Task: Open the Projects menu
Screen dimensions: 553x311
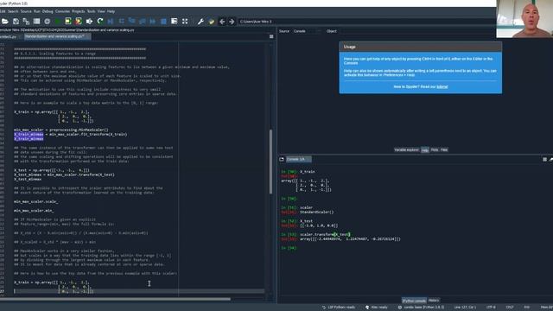Action: pos(78,11)
